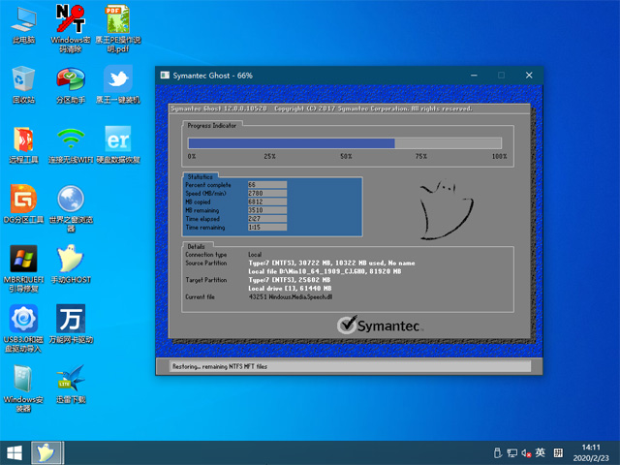Open the Windows密码清除 key icon
The image size is (620, 465).
71,28
